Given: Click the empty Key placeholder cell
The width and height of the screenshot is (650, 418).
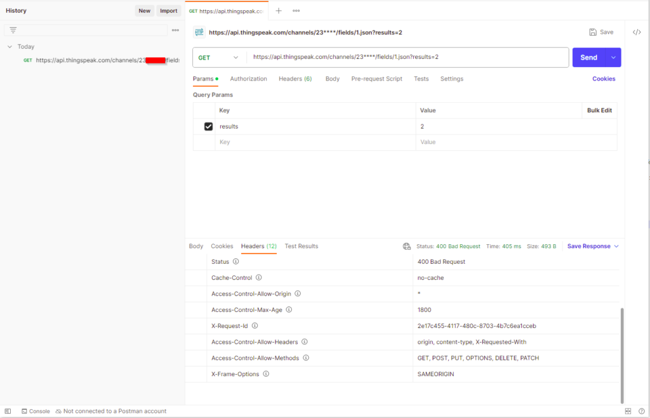Looking at the screenshot, I should coord(315,142).
